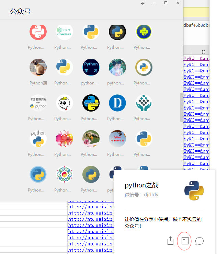Click the vertical scrollbar of the 公众号 list
Viewport: 217px width, 254px height.
(x=181, y=107)
